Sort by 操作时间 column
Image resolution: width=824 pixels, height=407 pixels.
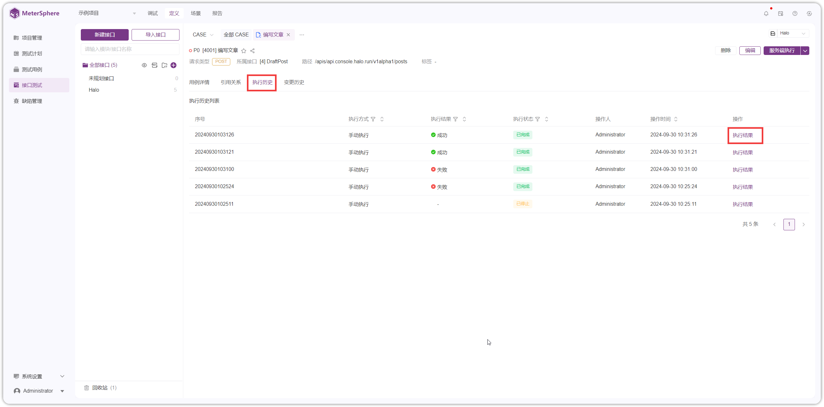pyautogui.click(x=675, y=119)
